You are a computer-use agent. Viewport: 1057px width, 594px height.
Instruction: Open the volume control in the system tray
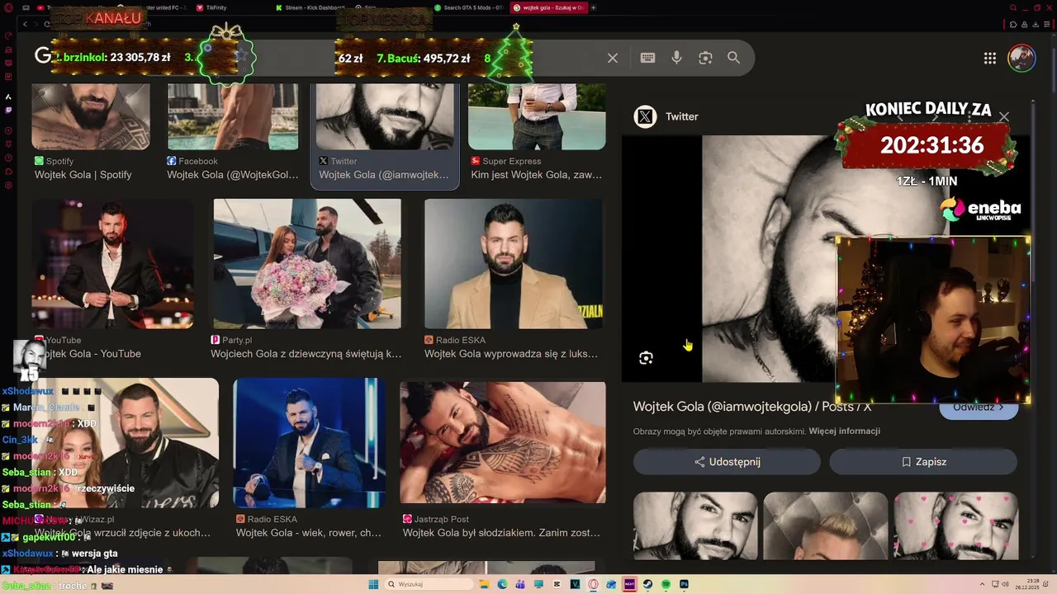point(1005,584)
